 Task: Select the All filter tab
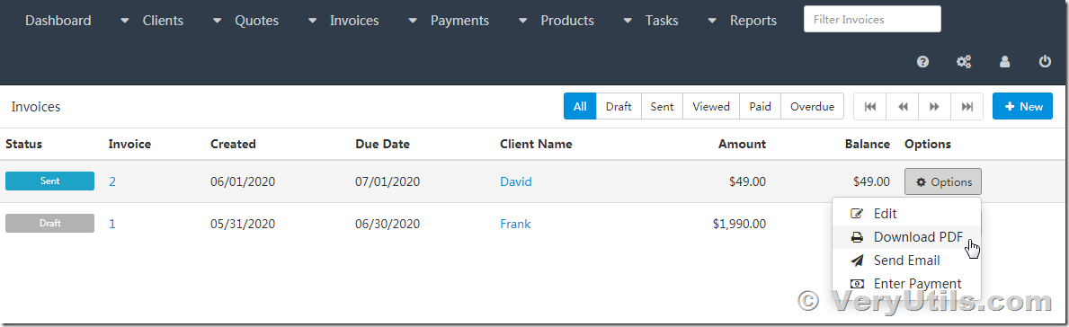pyautogui.click(x=580, y=106)
